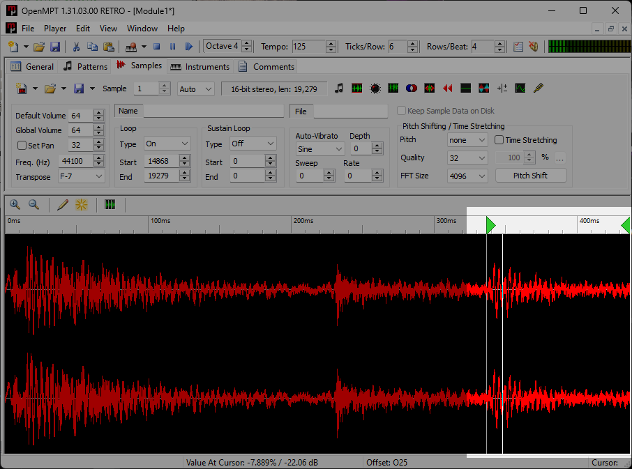Screen dimensions: 632x469
Task: Click the tuning fork icon in sample toolbar
Action: coord(538,89)
